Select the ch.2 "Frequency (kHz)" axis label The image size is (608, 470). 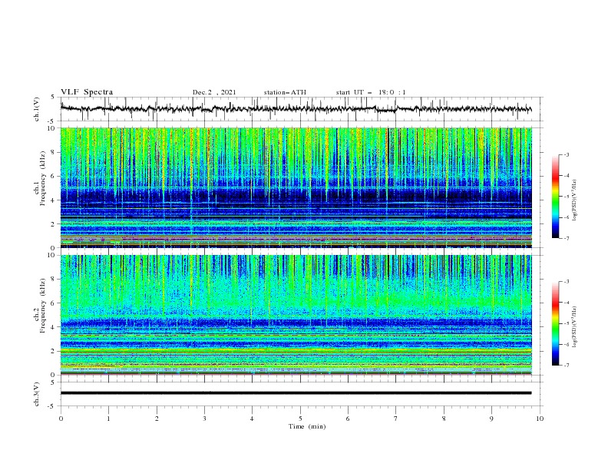pyautogui.click(x=43, y=306)
